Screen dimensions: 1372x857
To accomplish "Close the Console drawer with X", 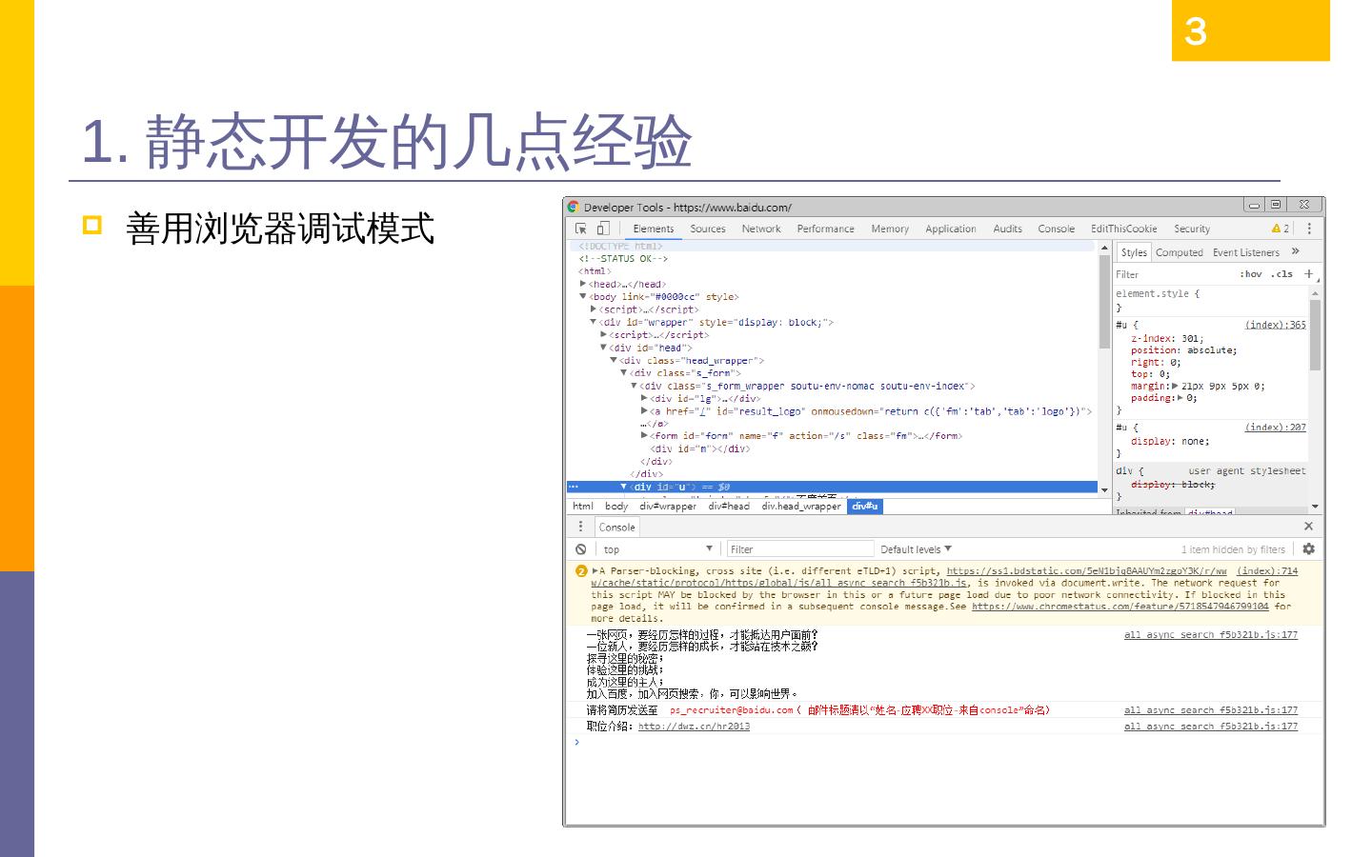I will click(1309, 527).
